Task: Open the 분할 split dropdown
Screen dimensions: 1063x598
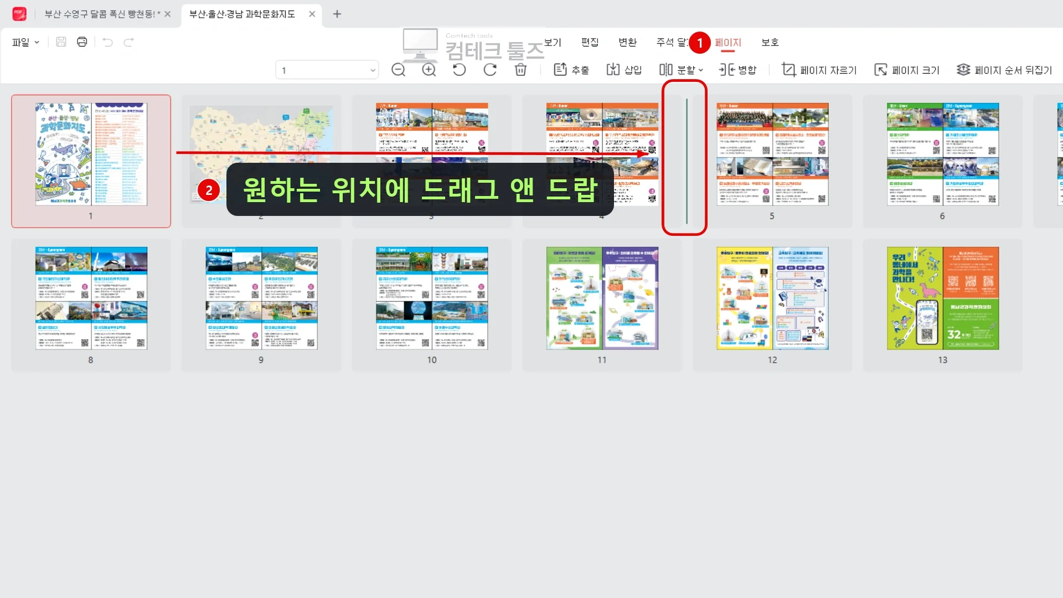Action: (681, 70)
